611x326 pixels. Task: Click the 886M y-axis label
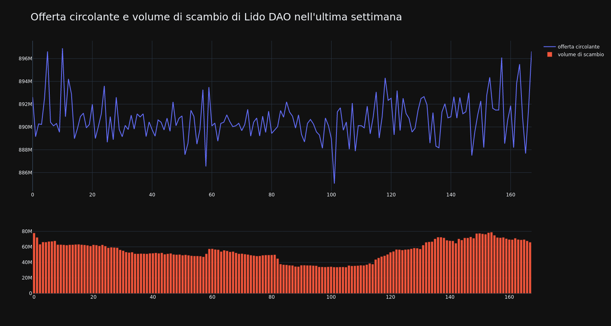point(25,173)
